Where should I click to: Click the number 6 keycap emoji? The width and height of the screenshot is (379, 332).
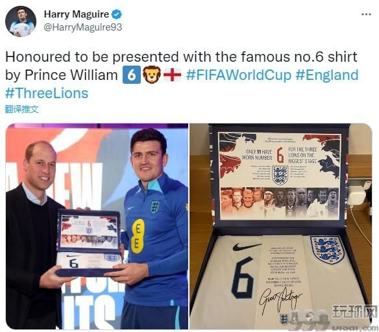pyautogui.click(x=132, y=75)
